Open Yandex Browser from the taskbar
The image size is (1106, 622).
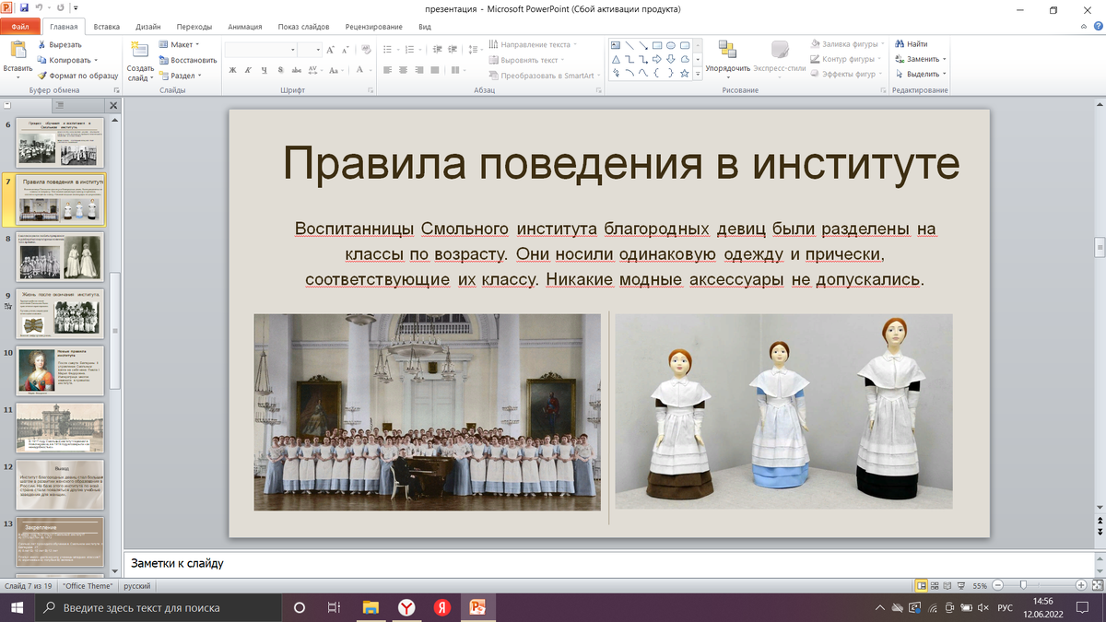point(406,607)
